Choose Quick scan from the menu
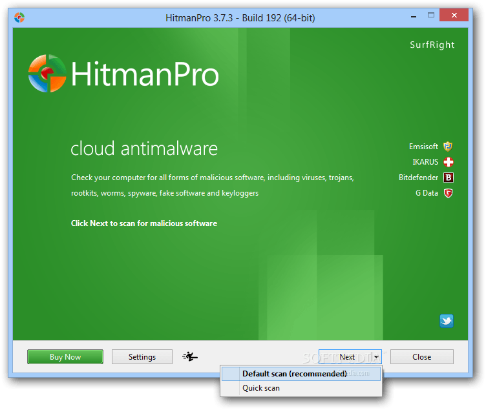486x410 pixels. click(x=301, y=388)
